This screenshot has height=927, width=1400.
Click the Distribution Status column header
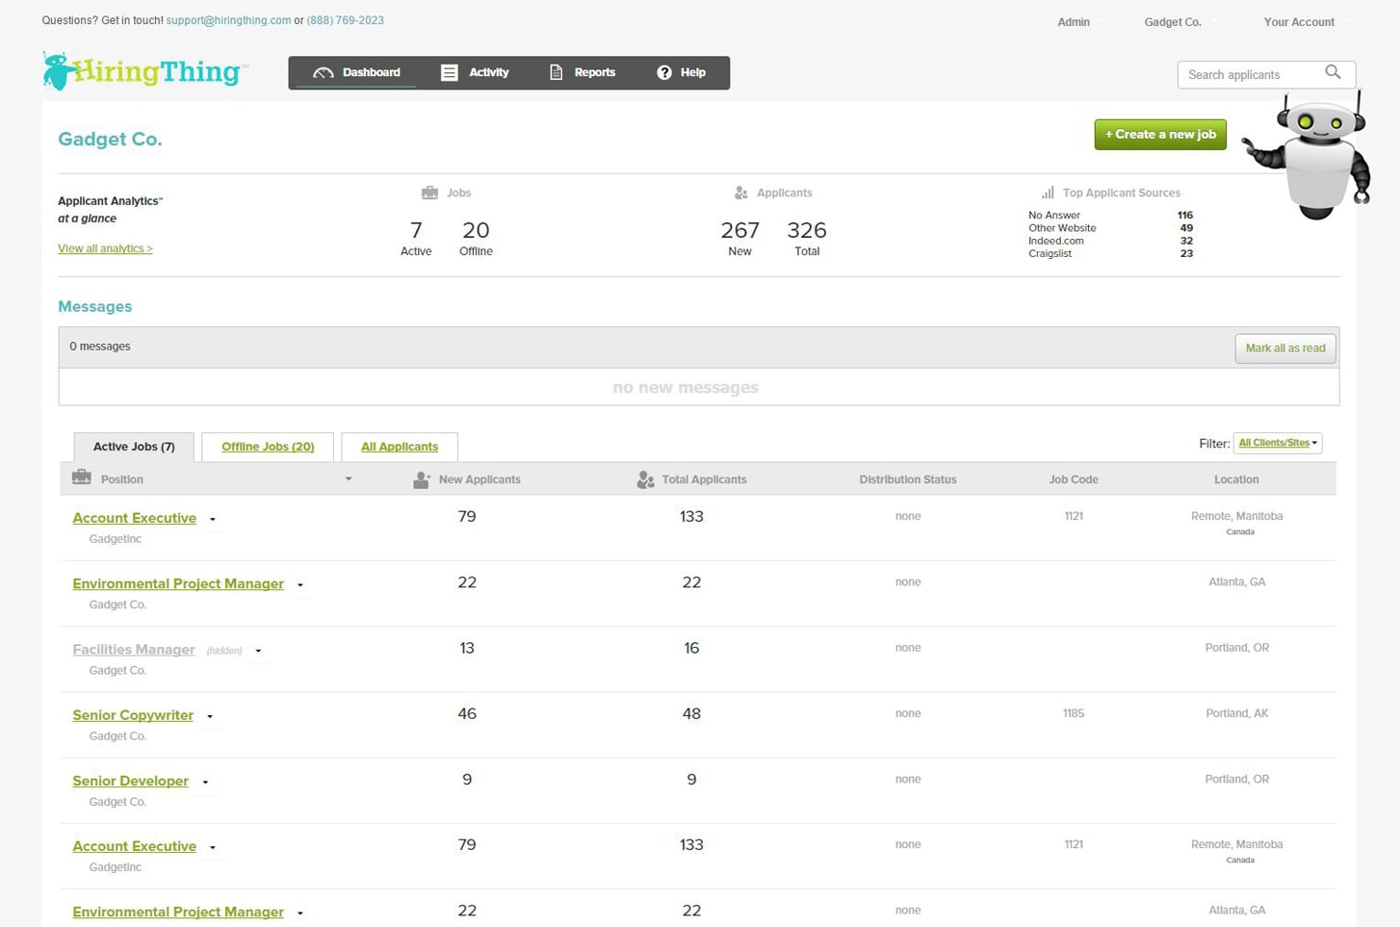point(908,479)
